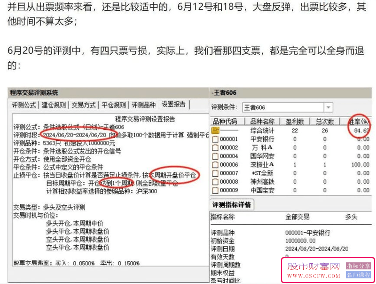376x284 pixels.
Task: Switch to the 评测公式 tab
Action: pyautogui.click(x=24, y=105)
